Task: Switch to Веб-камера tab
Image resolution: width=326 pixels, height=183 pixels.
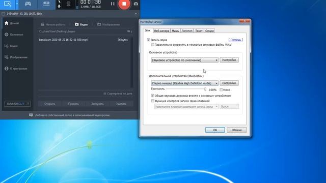Action: 161,31
